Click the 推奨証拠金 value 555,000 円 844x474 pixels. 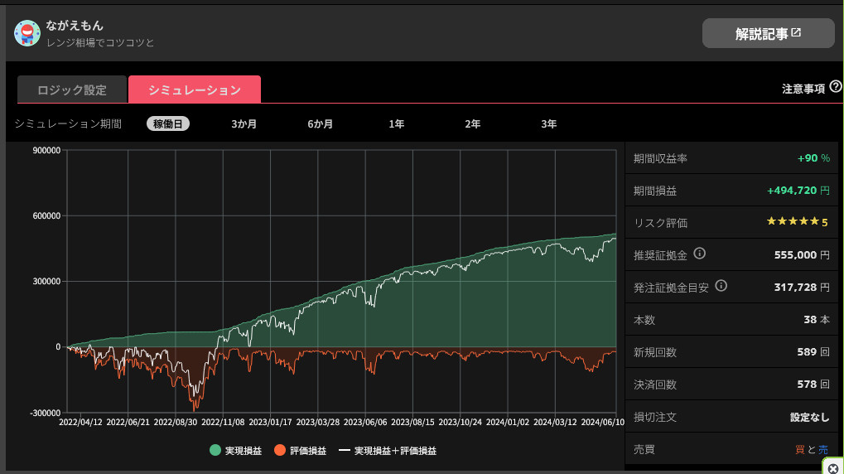tap(802, 254)
